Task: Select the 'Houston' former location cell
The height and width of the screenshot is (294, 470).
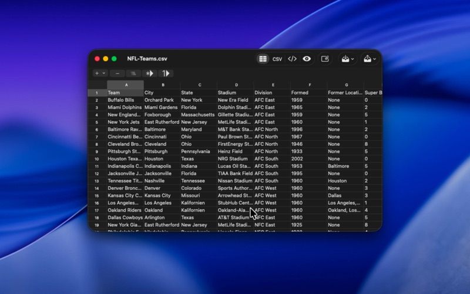Action: (345, 181)
